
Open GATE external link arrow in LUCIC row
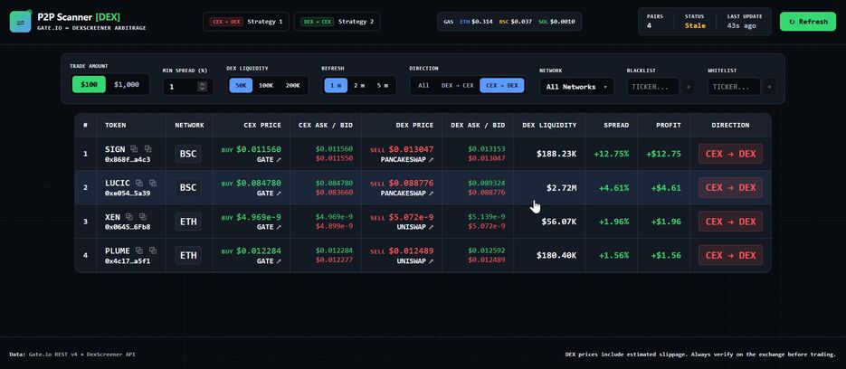pos(279,194)
